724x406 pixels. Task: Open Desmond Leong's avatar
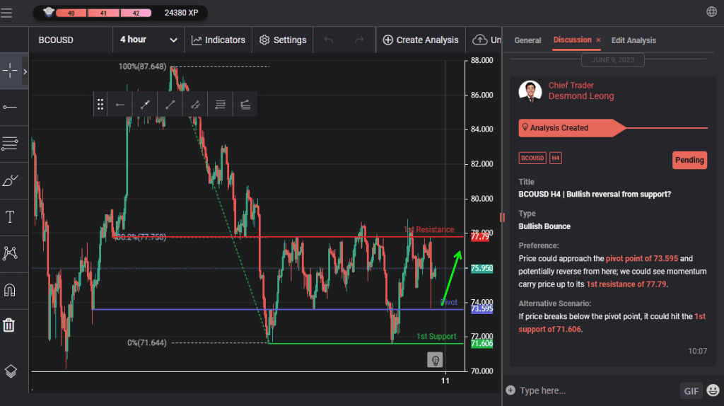pyautogui.click(x=530, y=91)
